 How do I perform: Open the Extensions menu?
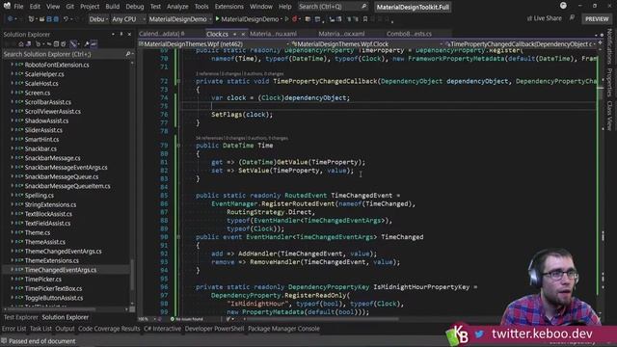coord(228,7)
